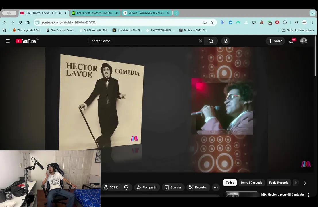Open the YouTube guide hamburger menu

coord(8,41)
